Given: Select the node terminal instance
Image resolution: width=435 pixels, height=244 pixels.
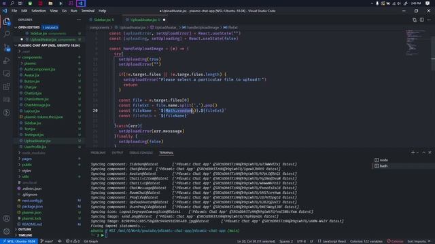Looking at the screenshot, I should coord(383,160).
